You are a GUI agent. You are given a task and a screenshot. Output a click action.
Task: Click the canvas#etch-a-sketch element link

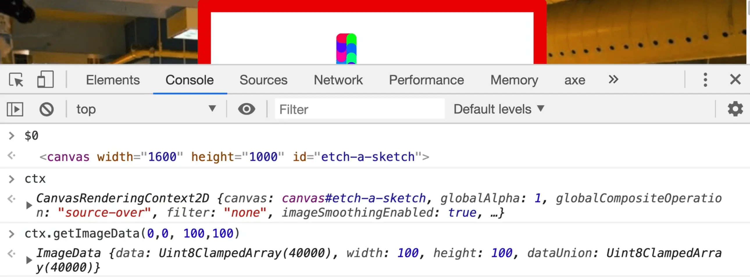pos(353,199)
